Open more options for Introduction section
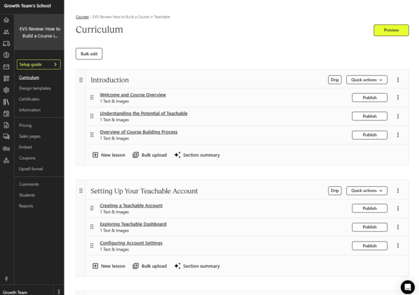 click(x=398, y=80)
